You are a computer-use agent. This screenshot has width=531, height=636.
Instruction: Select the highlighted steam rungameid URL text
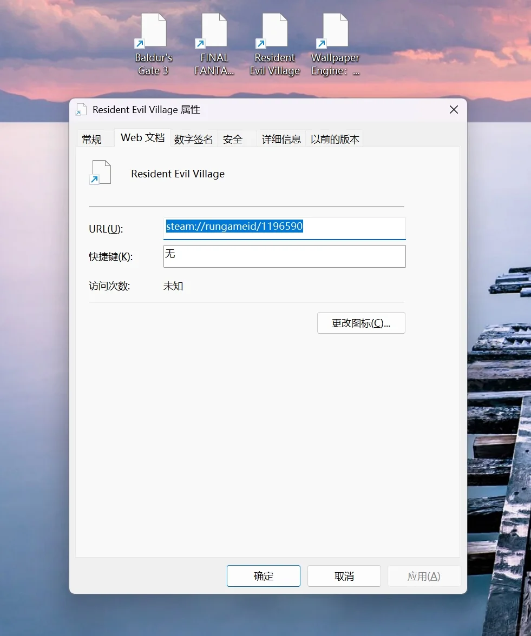pyautogui.click(x=234, y=226)
